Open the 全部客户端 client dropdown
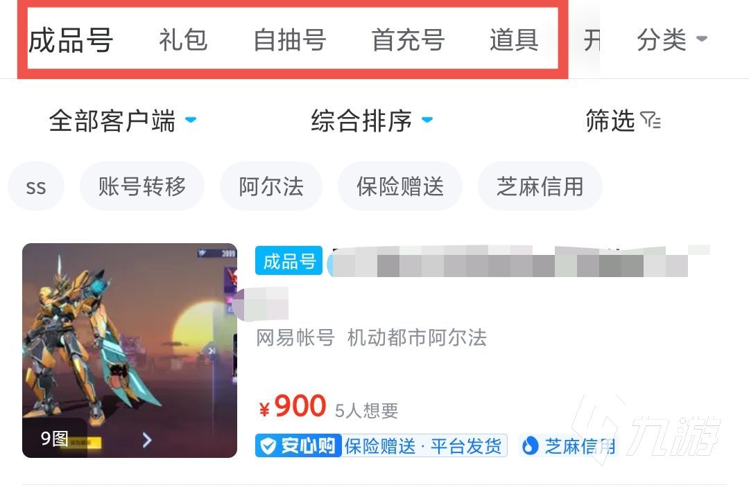749x487 pixels. click(123, 121)
